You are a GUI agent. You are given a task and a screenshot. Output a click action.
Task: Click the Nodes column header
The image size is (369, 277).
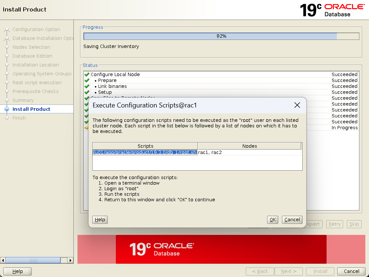[249, 146]
